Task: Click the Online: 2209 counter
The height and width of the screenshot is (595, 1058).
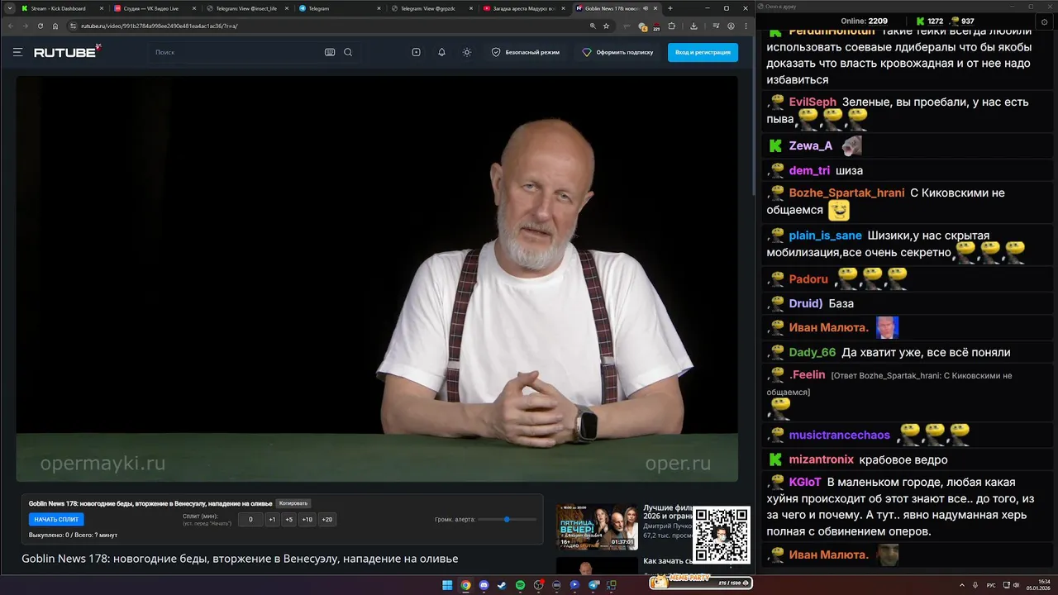Action: (864, 21)
